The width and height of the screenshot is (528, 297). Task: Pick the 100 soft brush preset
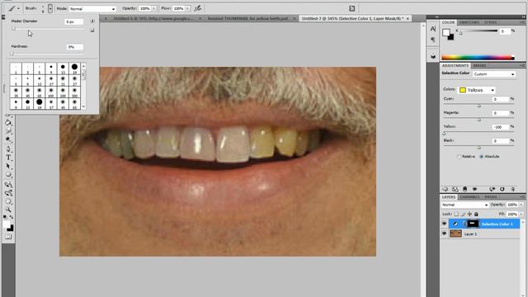pos(51,92)
